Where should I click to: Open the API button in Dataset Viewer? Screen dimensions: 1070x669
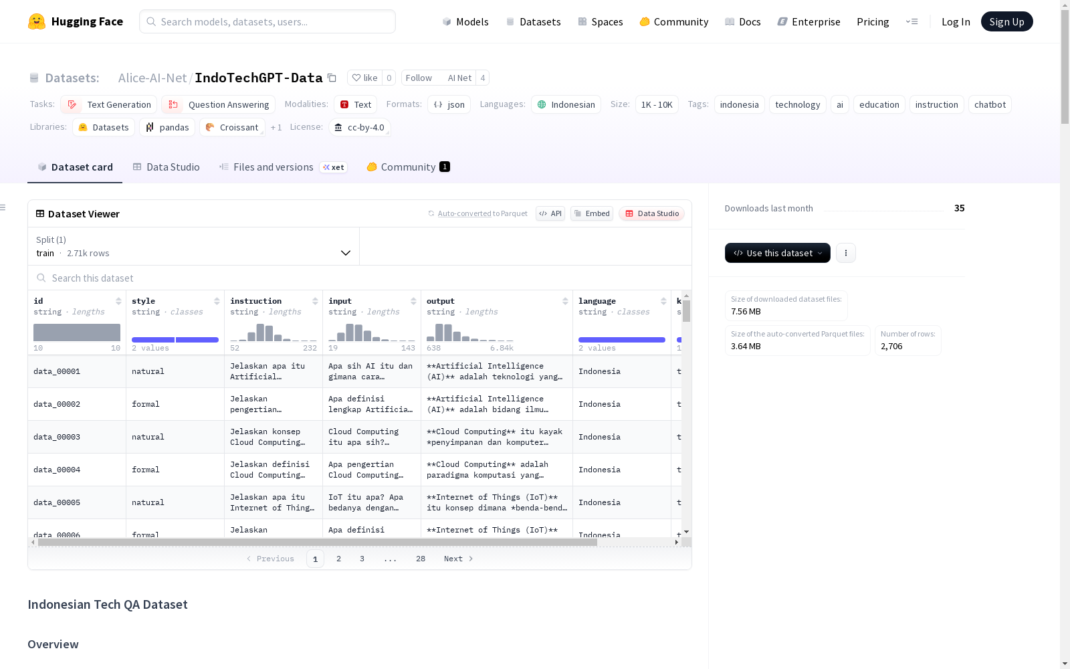pyautogui.click(x=550, y=213)
